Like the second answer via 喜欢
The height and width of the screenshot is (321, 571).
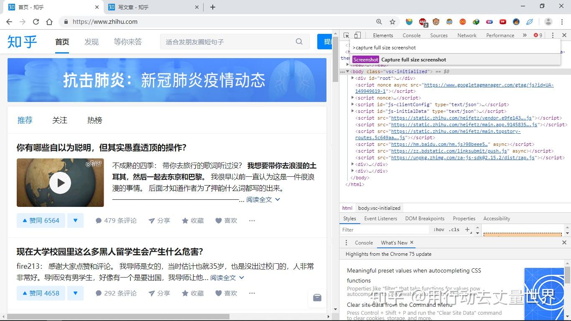click(226, 293)
